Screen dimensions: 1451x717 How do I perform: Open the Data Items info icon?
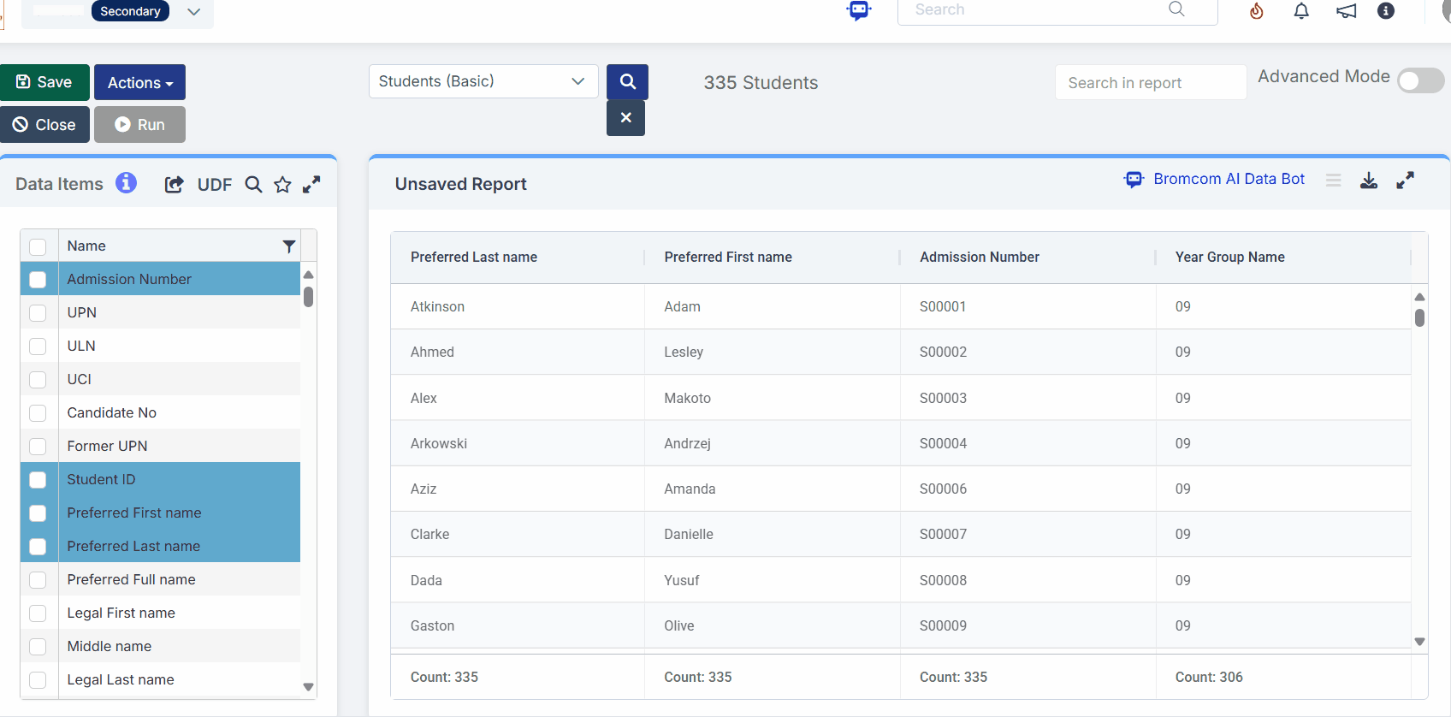click(126, 183)
